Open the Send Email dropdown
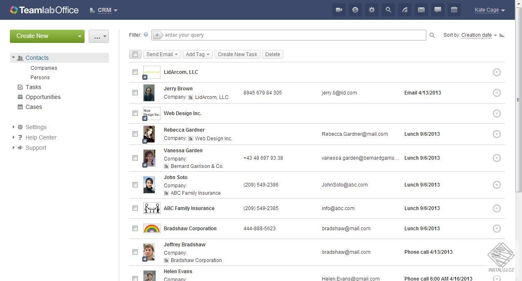Image resolution: width=522 pixels, height=281 pixels. (162, 54)
